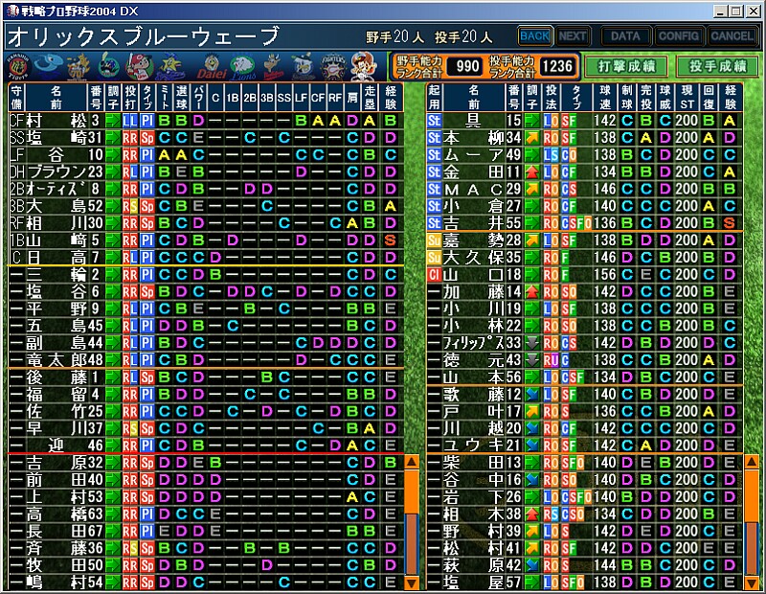Select pitcher ムーア row
The height and width of the screenshot is (594, 766).
(x=584, y=155)
